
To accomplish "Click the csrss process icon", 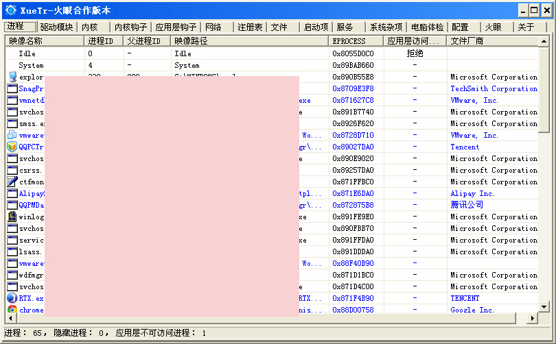I will click(12, 170).
